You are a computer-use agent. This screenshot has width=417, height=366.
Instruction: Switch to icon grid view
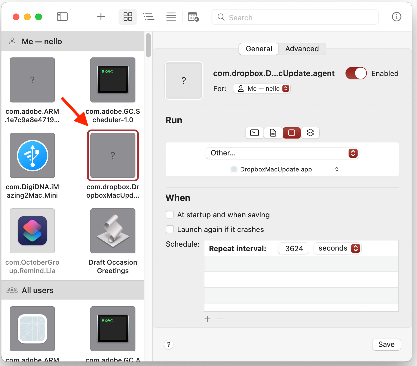(x=128, y=17)
